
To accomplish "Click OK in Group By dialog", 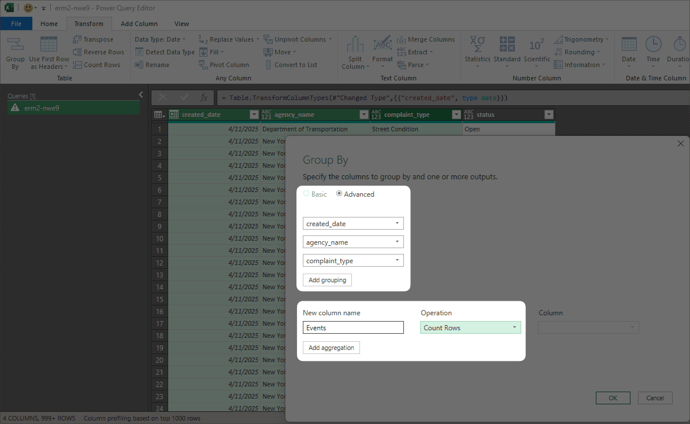I will point(613,398).
